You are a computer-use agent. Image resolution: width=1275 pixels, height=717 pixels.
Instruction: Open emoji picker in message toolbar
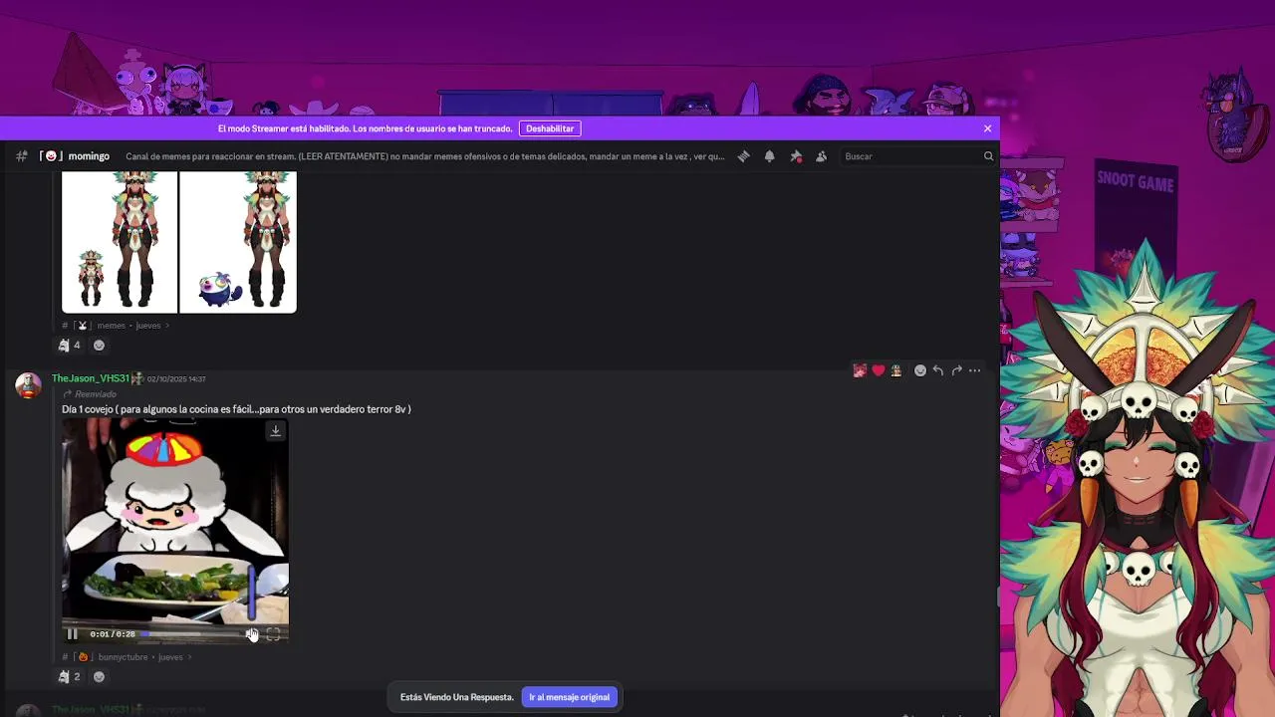click(920, 370)
